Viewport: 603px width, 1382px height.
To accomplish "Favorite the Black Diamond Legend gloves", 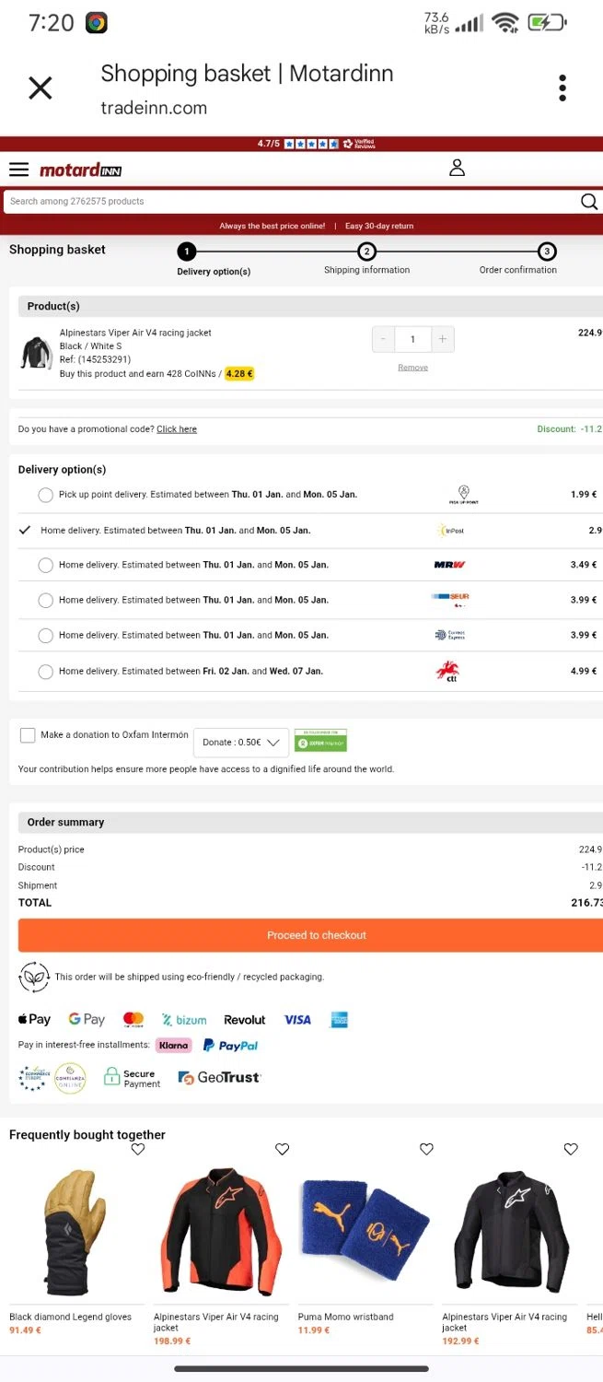I will tap(138, 1149).
